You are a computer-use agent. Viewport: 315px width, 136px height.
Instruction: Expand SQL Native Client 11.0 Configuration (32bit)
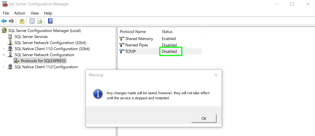[x=4, y=49]
